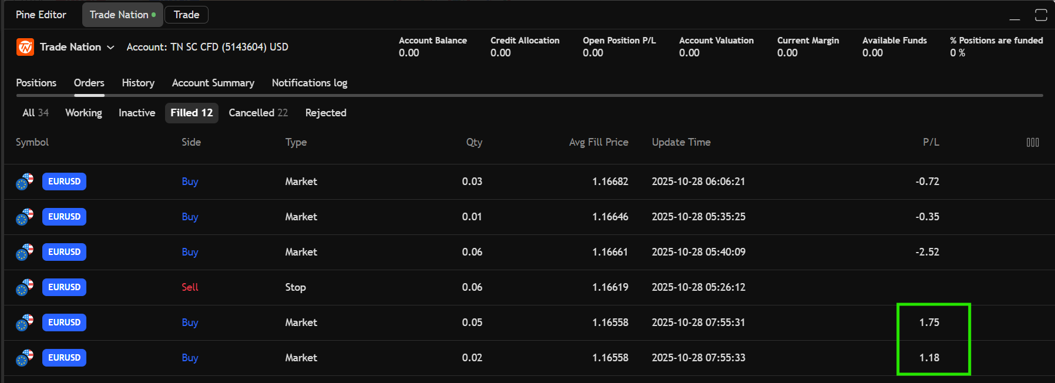Click the EURUSD symbol badge at 1.16646
The image size is (1055, 383).
coord(64,217)
